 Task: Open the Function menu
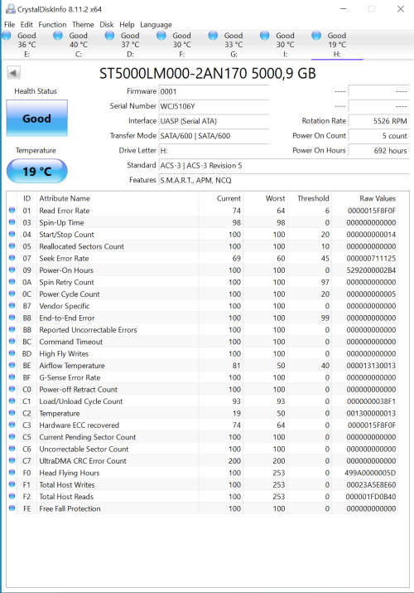[x=52, y=25]
